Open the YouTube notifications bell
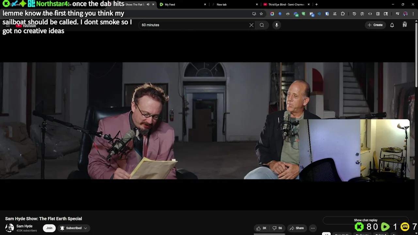Image resolution: width=418 pixels, height=235 pixels. [392, 25]
